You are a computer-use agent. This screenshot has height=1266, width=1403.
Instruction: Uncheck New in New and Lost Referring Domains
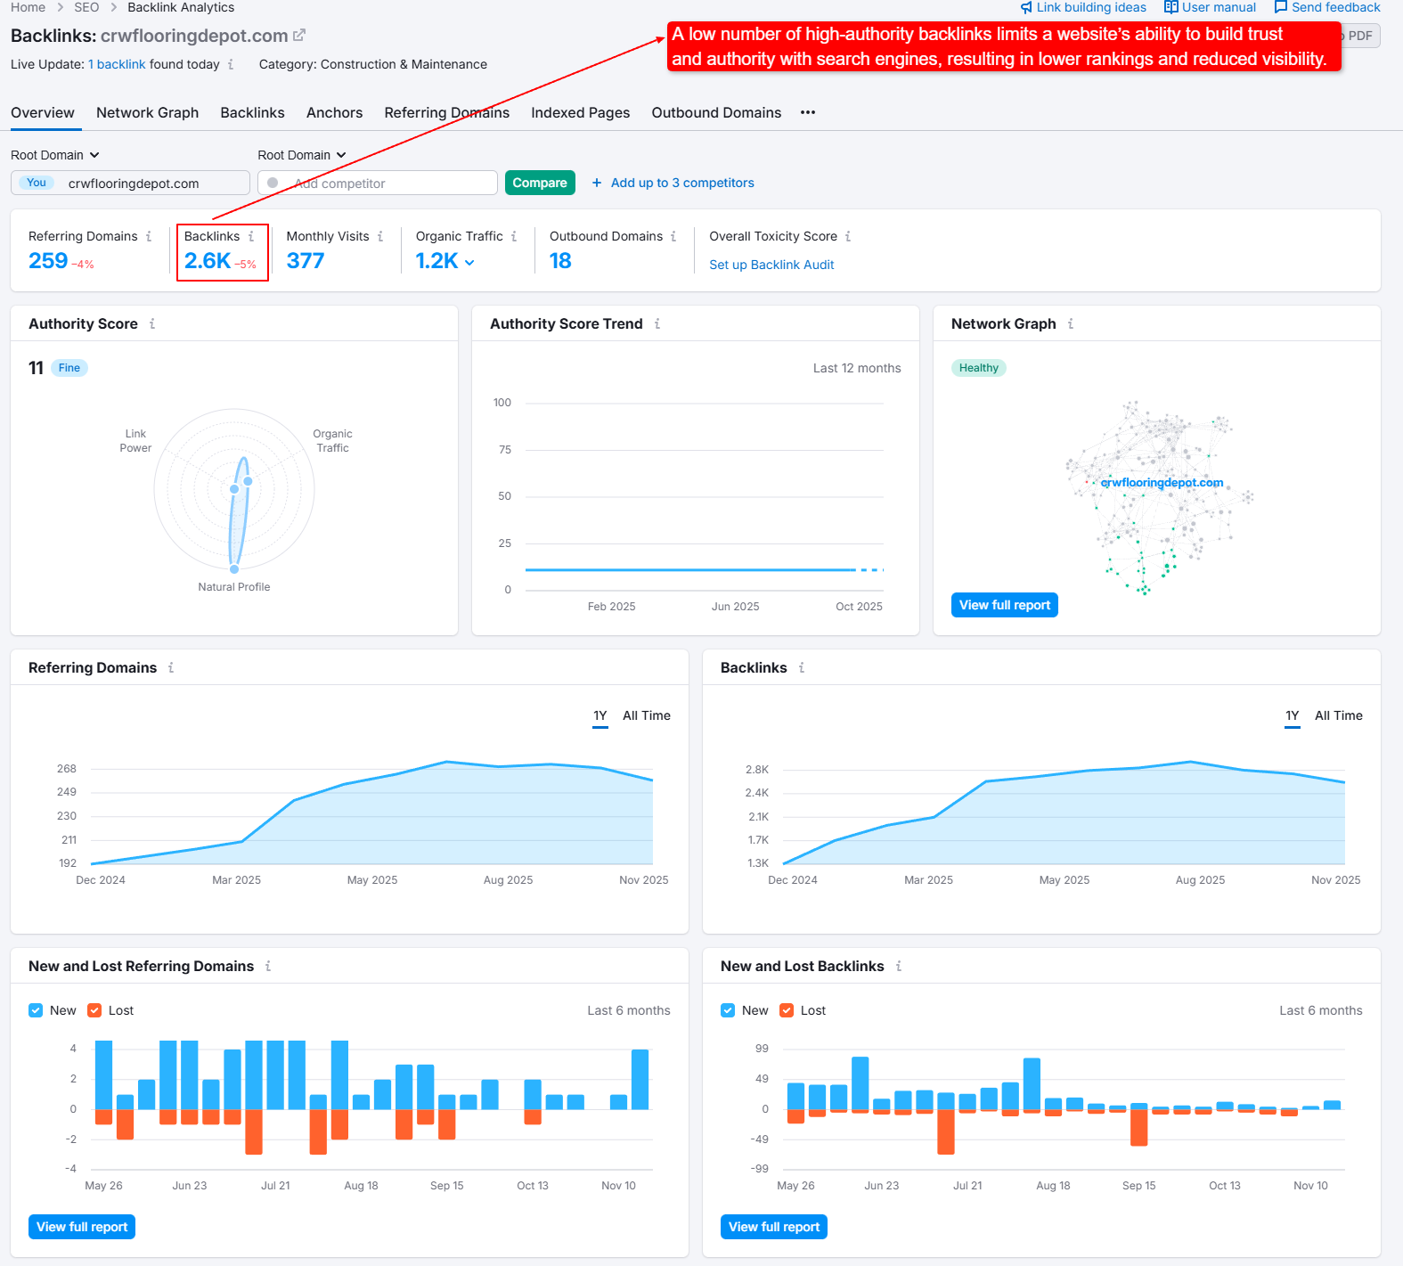pyautogui.click(x=36, y=1010)
